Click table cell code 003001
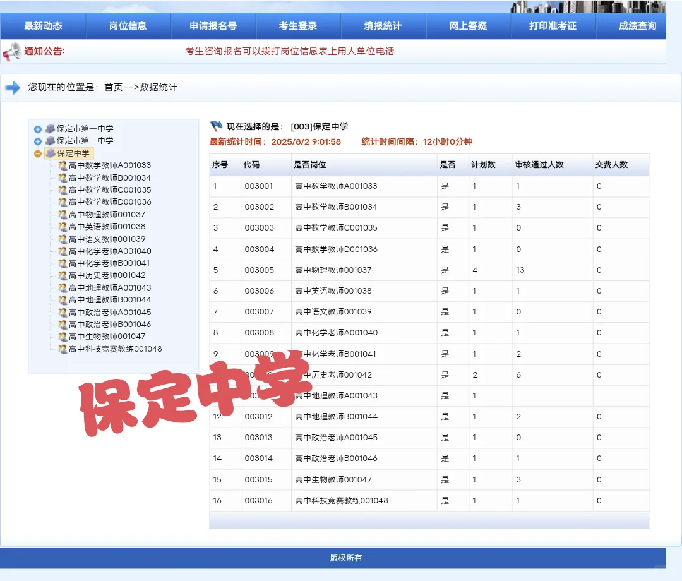This screenshot has width=682, height=581. 259,186
